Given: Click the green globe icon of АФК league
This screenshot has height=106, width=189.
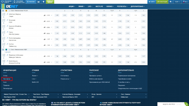Looking at the screenshot, I should pos(6,49).
